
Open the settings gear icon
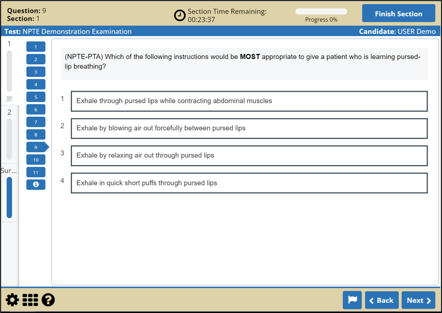(12, 300)
